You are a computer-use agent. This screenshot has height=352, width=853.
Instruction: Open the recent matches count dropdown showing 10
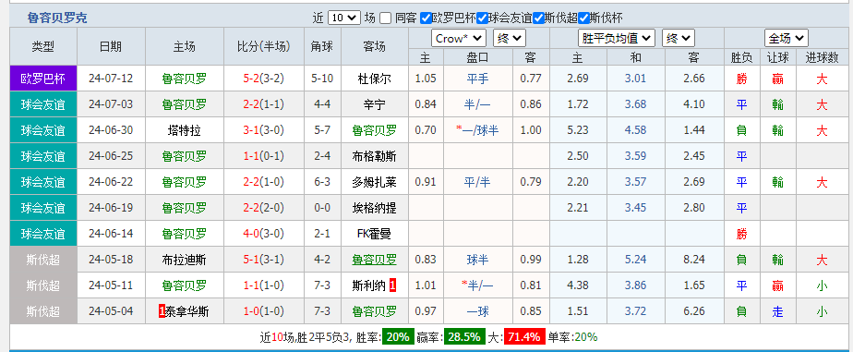pyautogui.click(x=343, y=18)
